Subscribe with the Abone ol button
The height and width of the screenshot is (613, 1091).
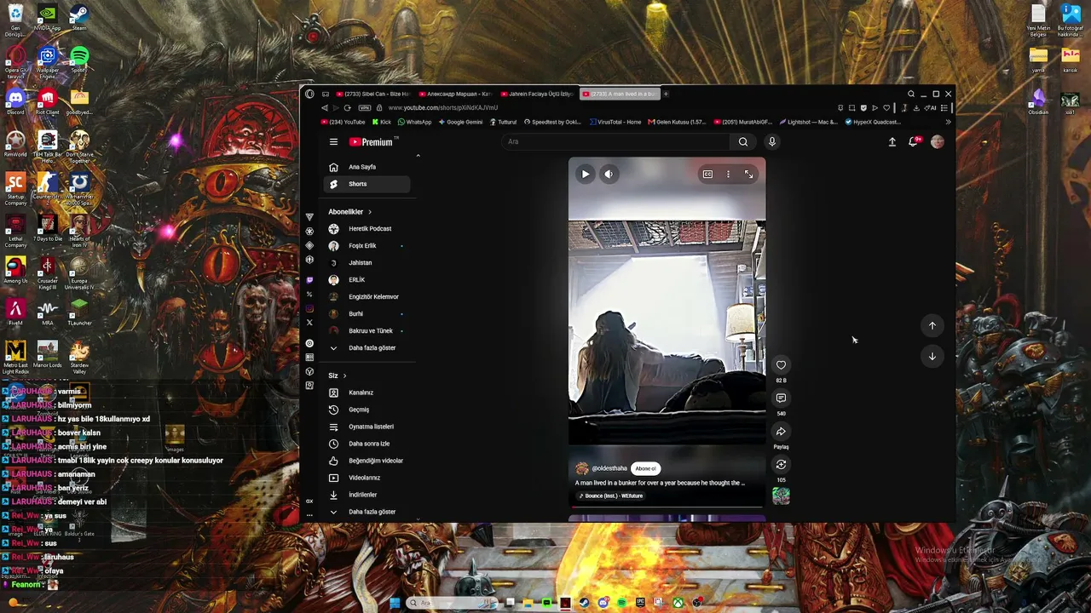646,468
